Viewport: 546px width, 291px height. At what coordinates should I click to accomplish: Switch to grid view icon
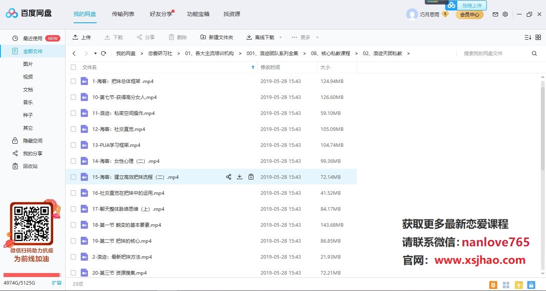pyautogui.click(x=538, y=38)
